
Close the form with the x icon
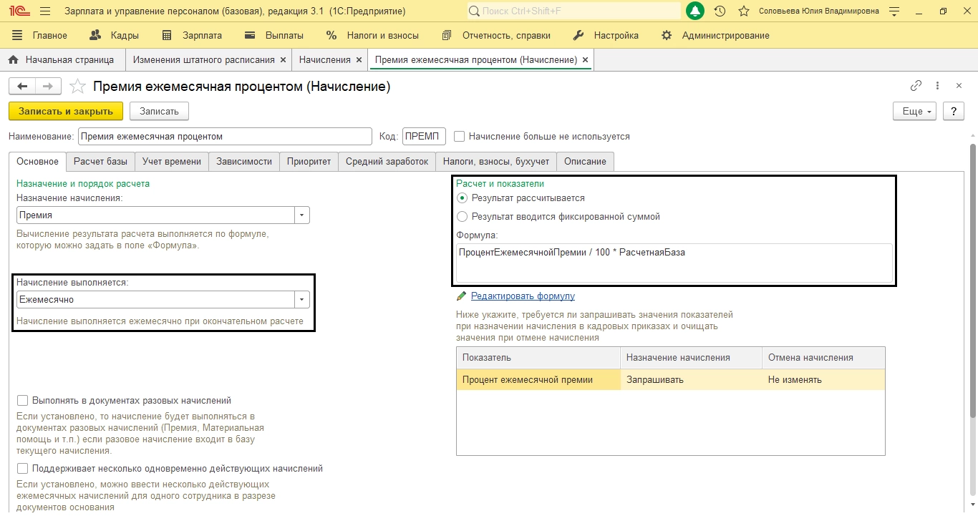point(959,86)
